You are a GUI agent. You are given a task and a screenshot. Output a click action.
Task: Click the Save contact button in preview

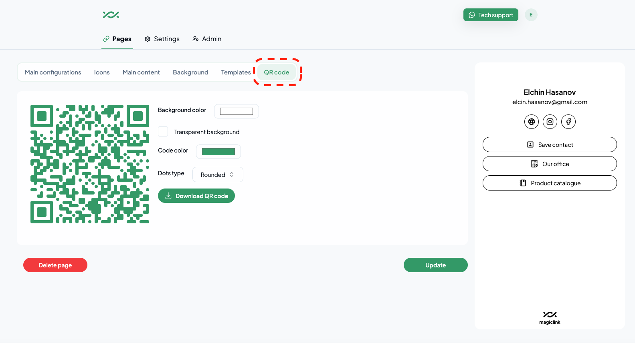[x=550, y=144]
